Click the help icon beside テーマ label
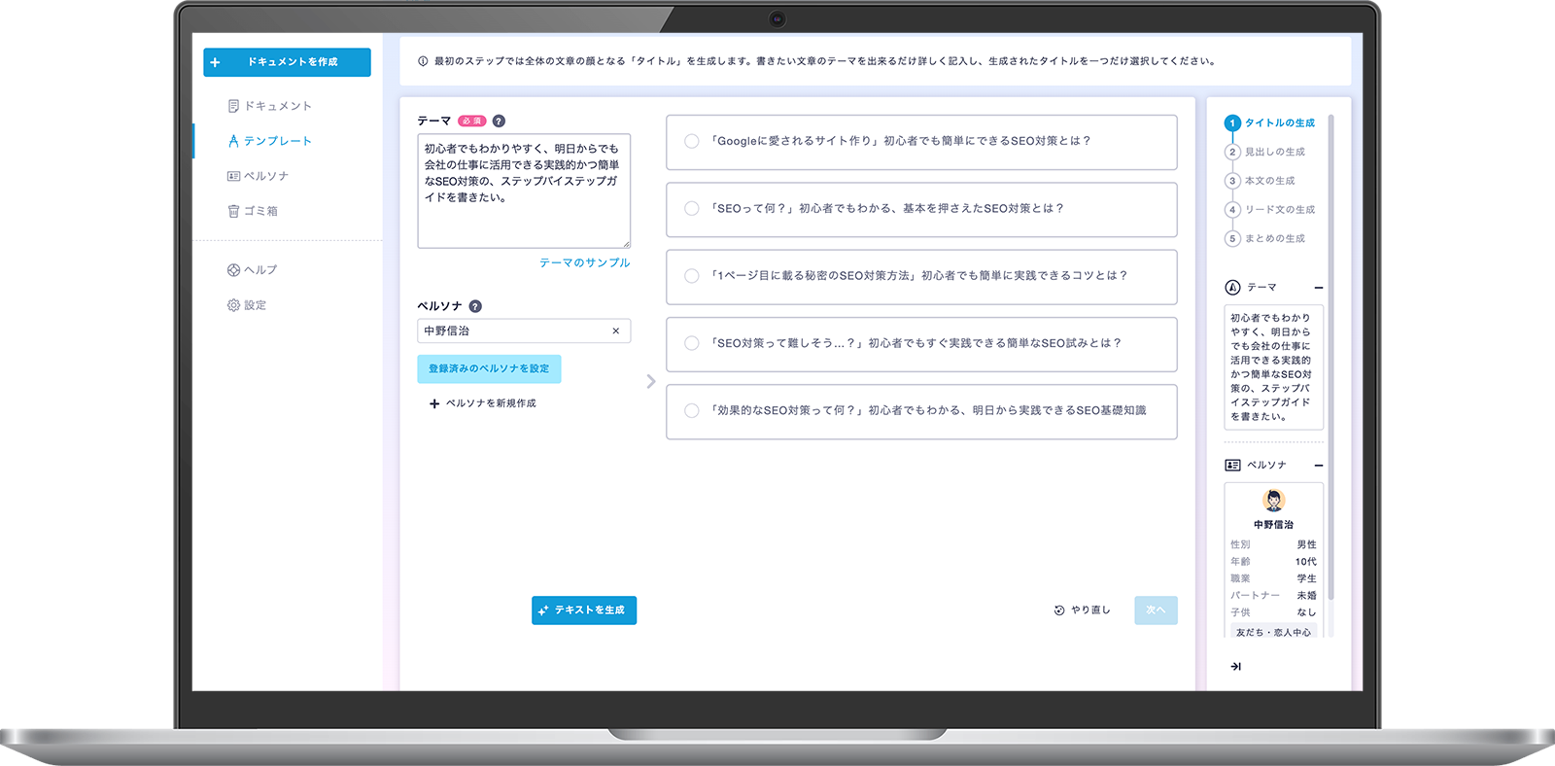Viewport: 1555px width, 766px height. tap(499, 122)
